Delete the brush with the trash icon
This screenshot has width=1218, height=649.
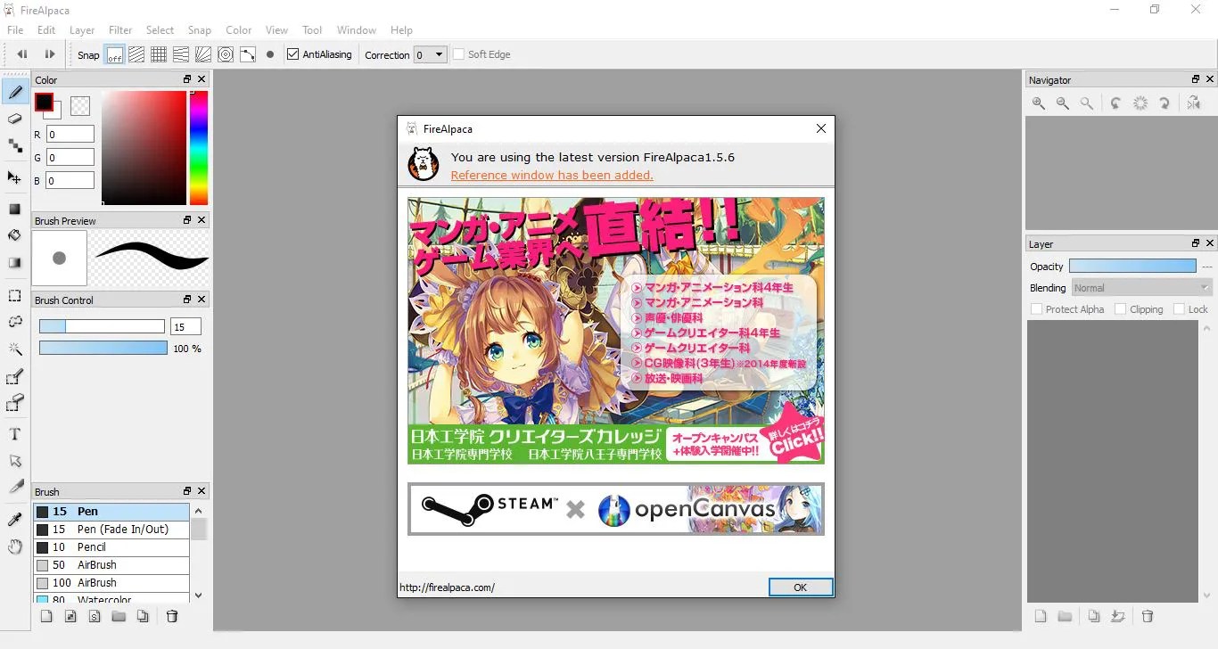click(173, 616)
